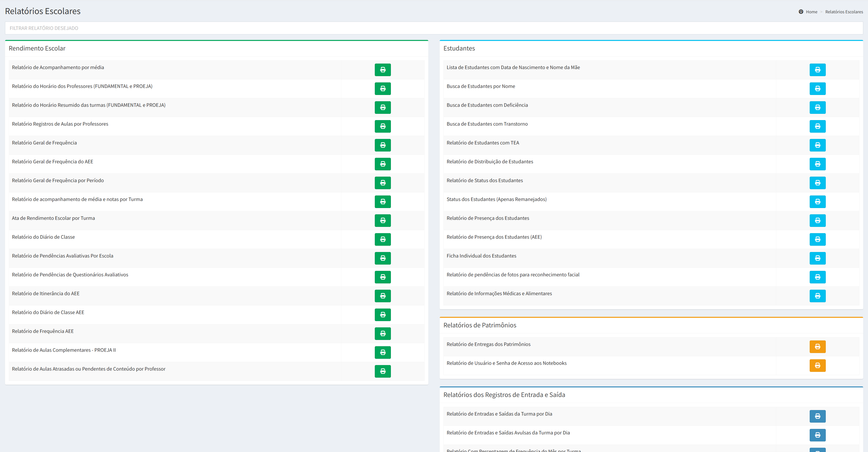This screenshot has height=452, width=868.
Task: Print Entradas e Saídas da Turma por Dia
Action: point(817,416)
